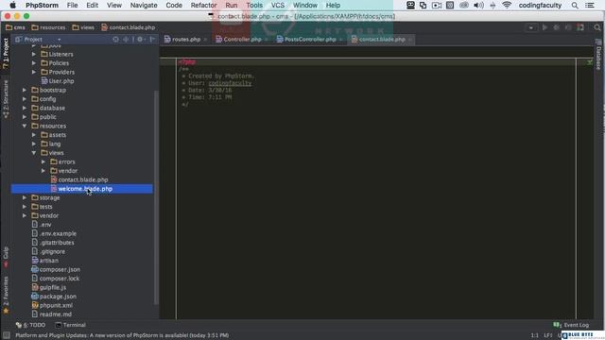605x340 pixels.
Task: Click the codingfaculty link in comment
Action: click(x=230, y=83)
